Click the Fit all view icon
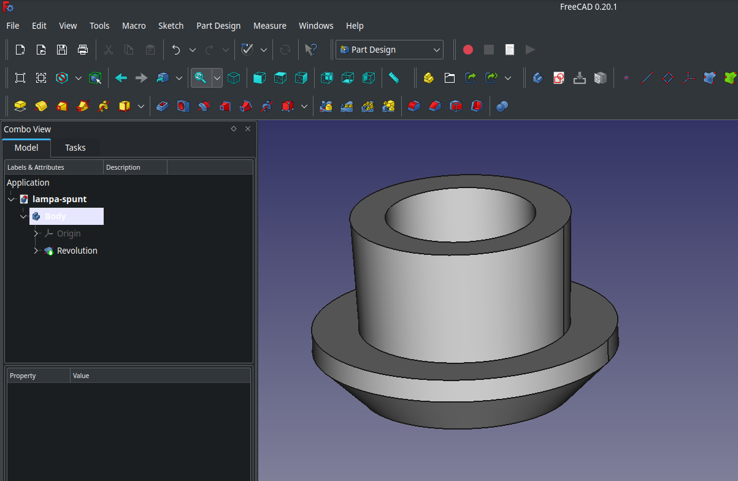Image resolution: width=738 pixels, height=481 pixels. point(20,78)
